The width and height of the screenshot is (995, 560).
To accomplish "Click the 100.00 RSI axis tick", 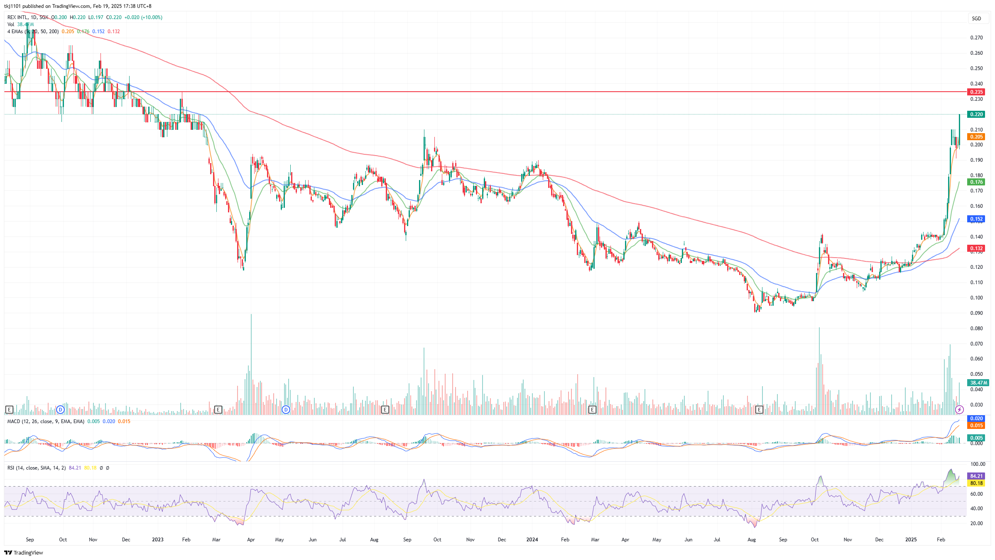I will tap(978, 464).
